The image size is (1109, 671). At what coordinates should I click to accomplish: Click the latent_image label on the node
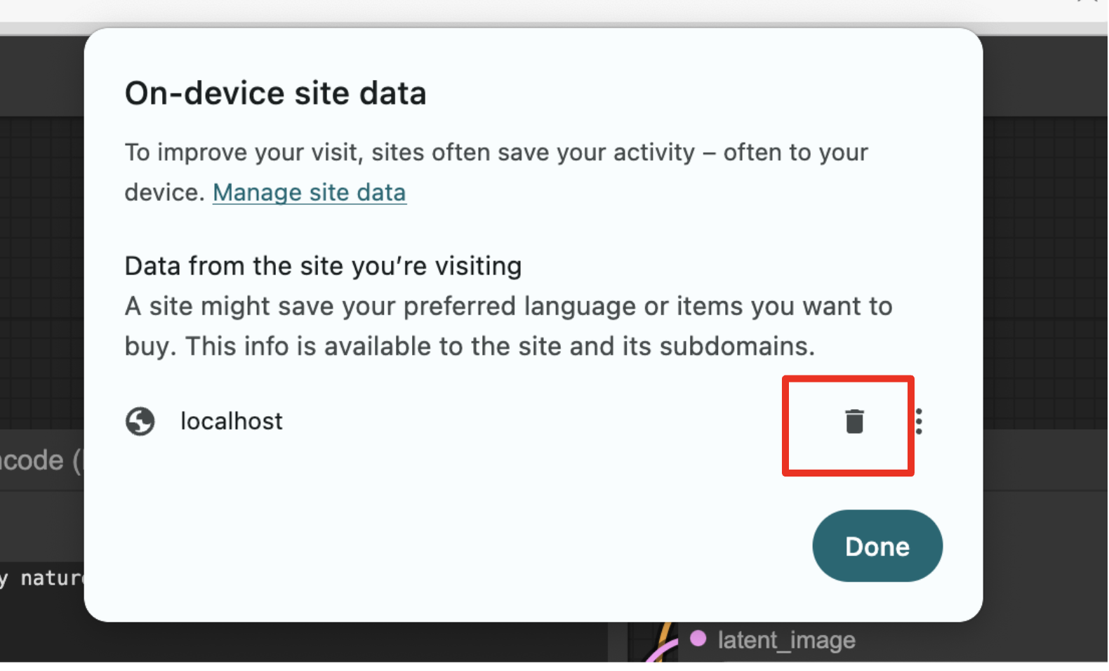[x=786, y=639]
